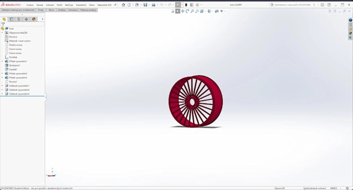Click the view orientation triad icon in heads-up toolbar
Screen dimensions: 353x190
point(173,11)
